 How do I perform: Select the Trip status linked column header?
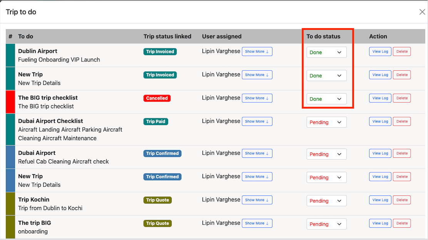167,36
